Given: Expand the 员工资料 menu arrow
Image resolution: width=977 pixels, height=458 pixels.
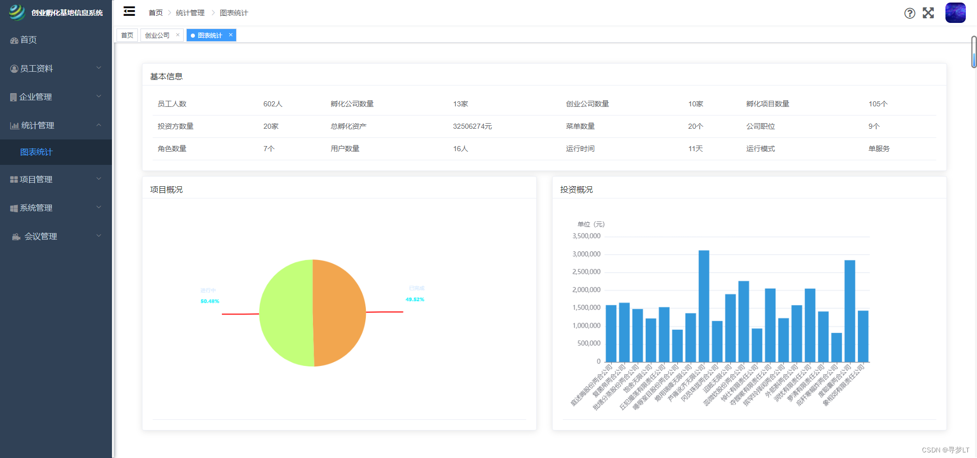Looking at the screenshot, I should 99,68.
